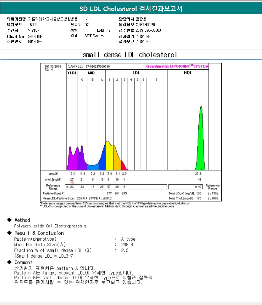Select the Pattern phenotype result A type

coord(128,239)
